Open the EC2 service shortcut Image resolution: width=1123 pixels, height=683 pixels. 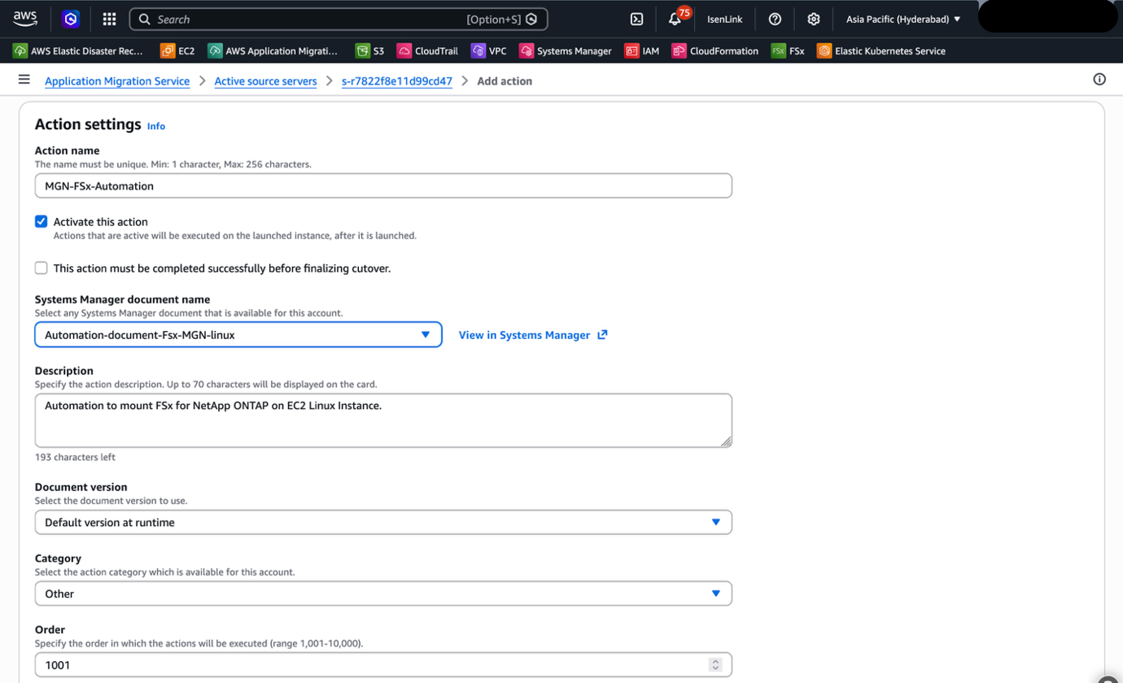(x=177, y=50)
